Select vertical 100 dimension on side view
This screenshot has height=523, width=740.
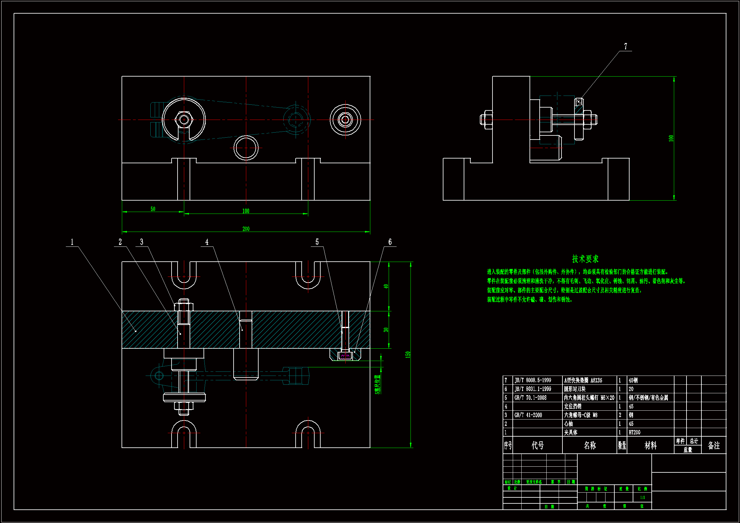tap(671, 138)
